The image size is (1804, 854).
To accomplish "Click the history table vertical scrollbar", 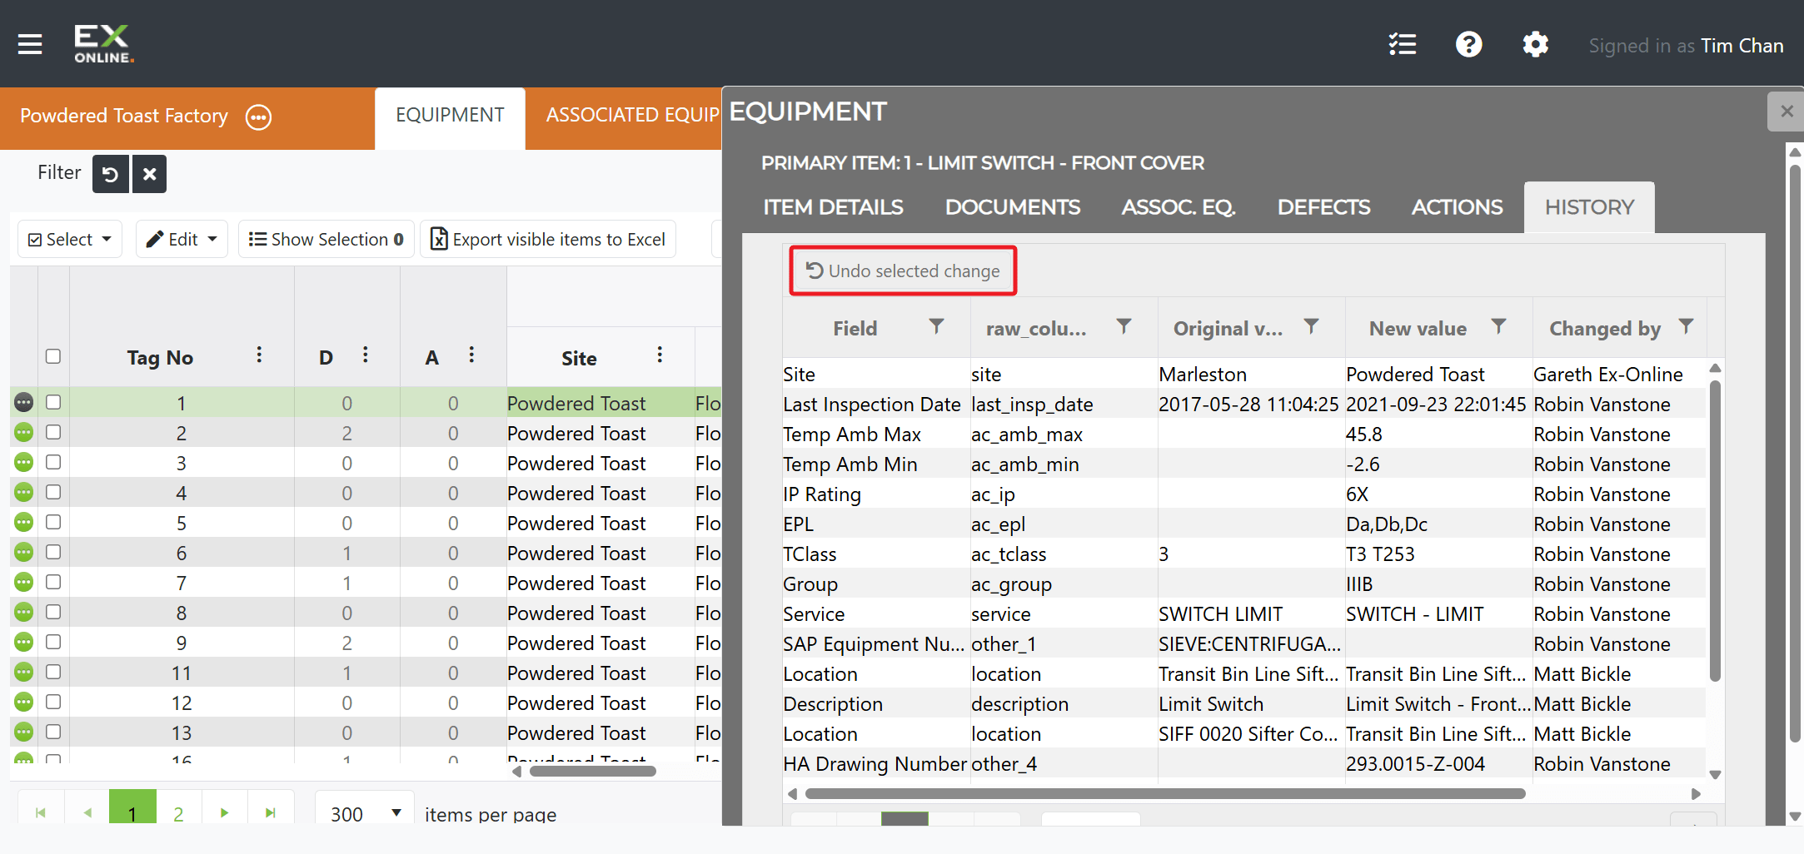I will click(1715, 531).
